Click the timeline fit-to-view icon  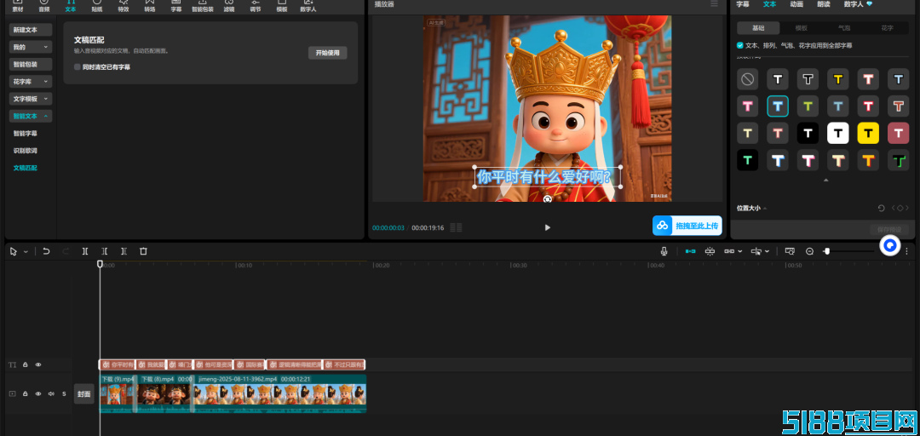[790, 251]
